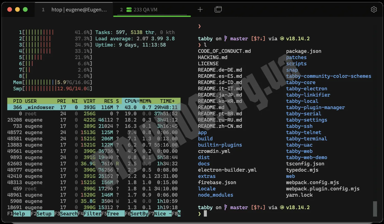The height and width of the screenshot is (224, 384).
Task: Toggle Tree view in the htop footer
Action: 113,214
